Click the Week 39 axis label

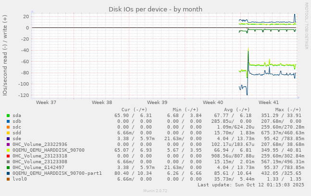[157, 103]
